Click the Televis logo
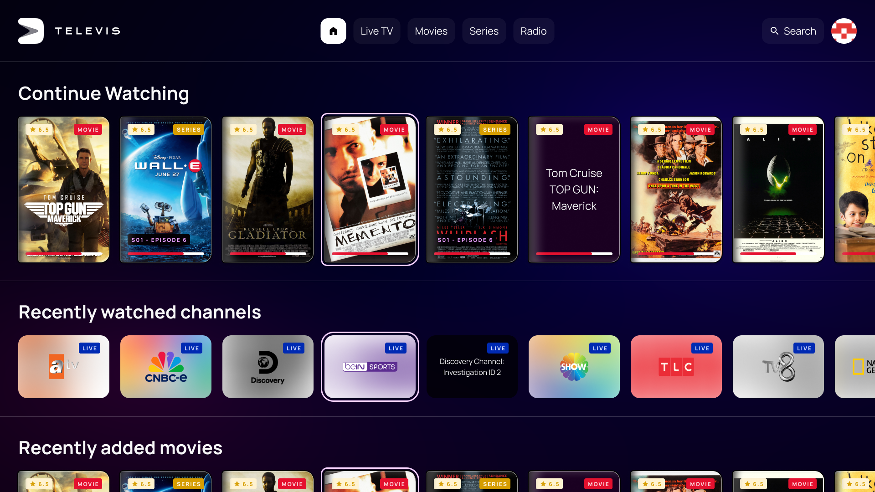The width and height of the screenshot is (875, 492). point(68,31)
